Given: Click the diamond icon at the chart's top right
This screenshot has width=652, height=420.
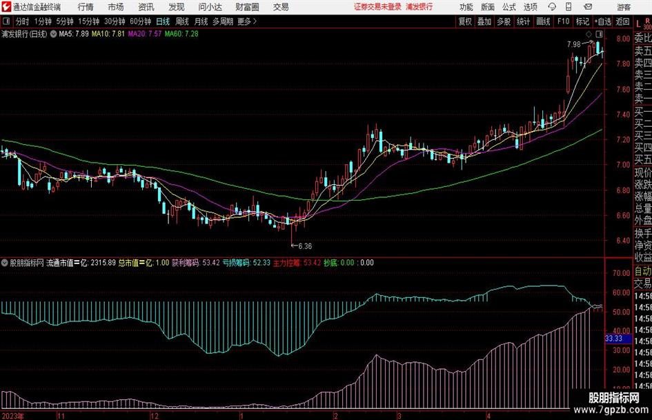Looking at the screenshot, I should [x=589, y=34].
